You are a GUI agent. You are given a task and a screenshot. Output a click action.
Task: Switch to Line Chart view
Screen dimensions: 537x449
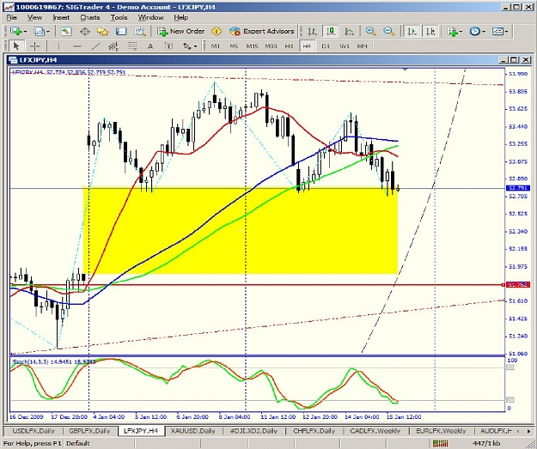(349, 32)
